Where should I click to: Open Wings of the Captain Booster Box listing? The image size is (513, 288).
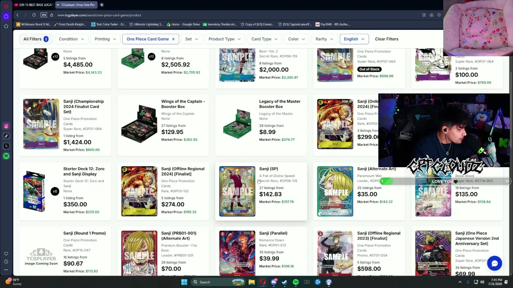183,104
